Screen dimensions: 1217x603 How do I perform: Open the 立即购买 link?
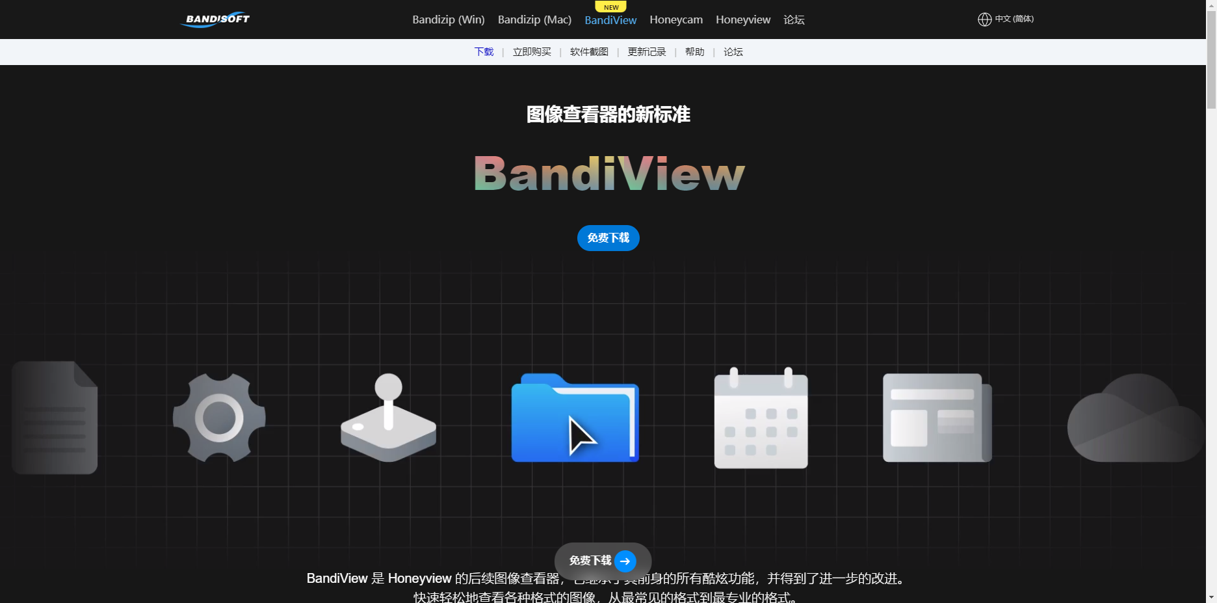pos(532,52)
